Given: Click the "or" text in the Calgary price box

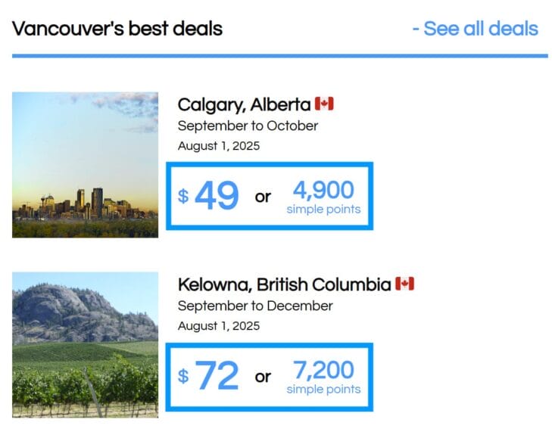Looking at the screenshot, I should click(263, 197).
